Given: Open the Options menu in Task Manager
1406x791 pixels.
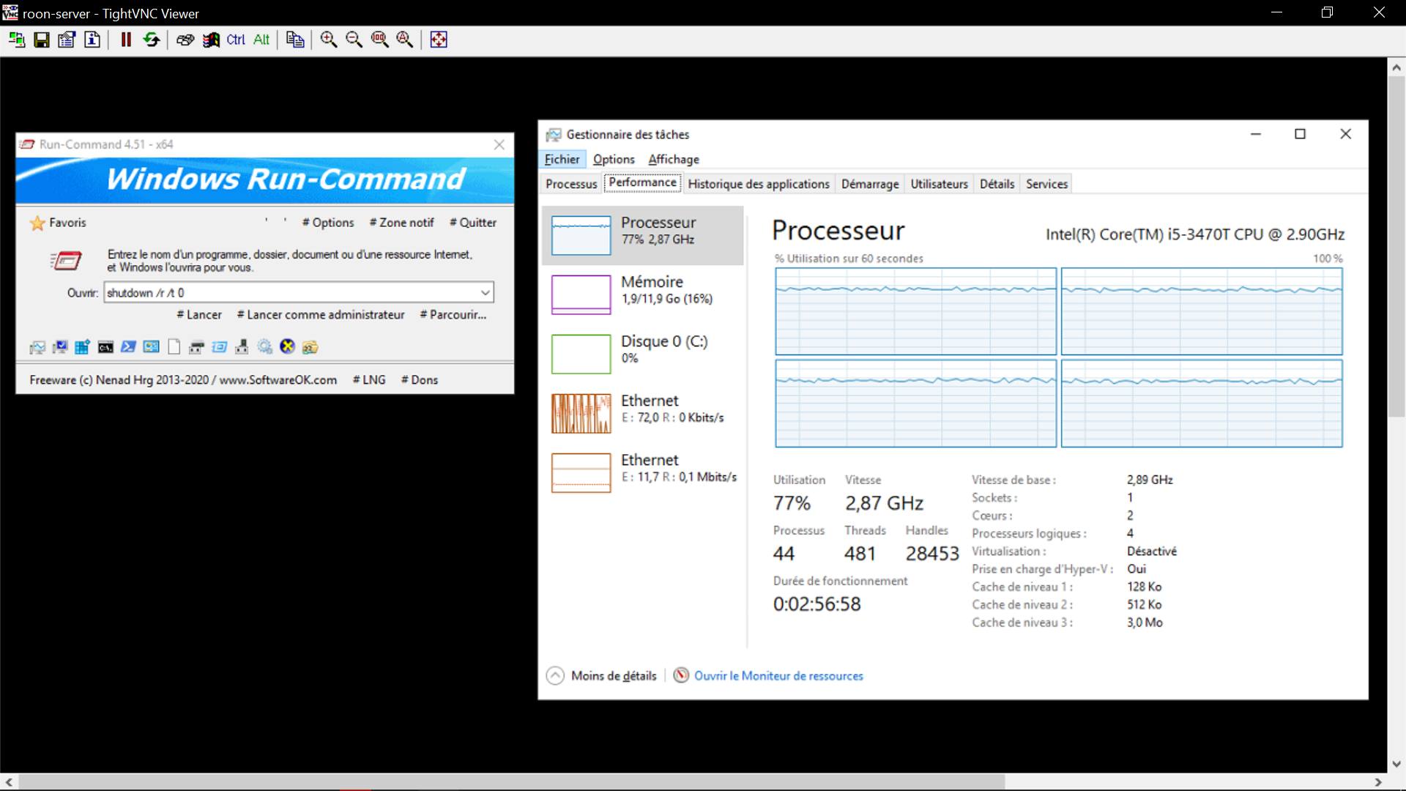Looking at the screenshot, I should (614, 160).
